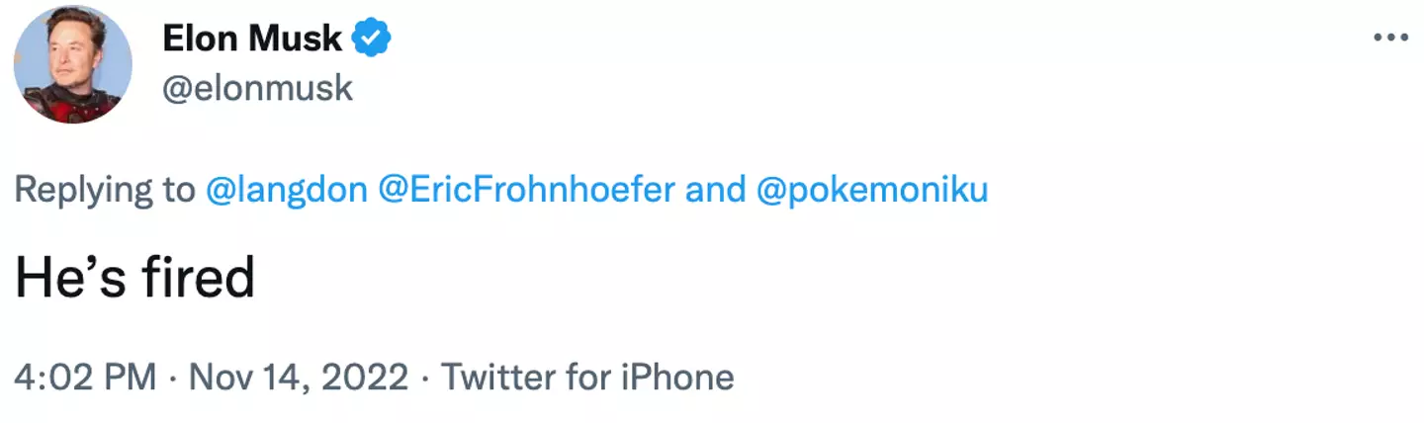Select the "He's fired" tweet text
Viewport: 1424px width, 423px height.
(134, 278)
